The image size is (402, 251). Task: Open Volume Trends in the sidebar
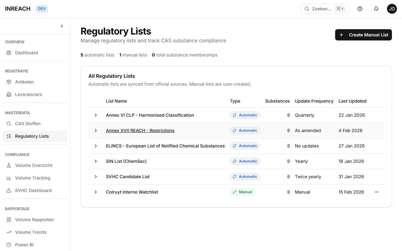[x=31, y=232]
